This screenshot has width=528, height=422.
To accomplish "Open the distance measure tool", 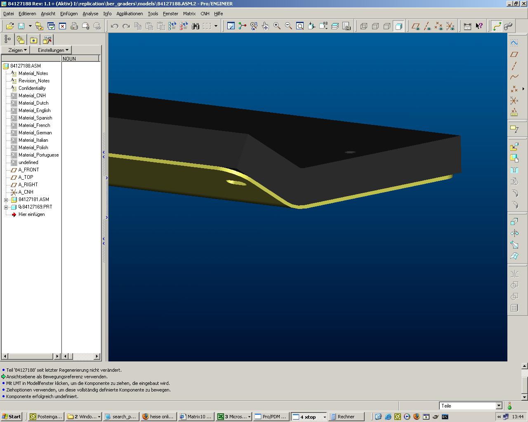I will [x=467, y=26].
